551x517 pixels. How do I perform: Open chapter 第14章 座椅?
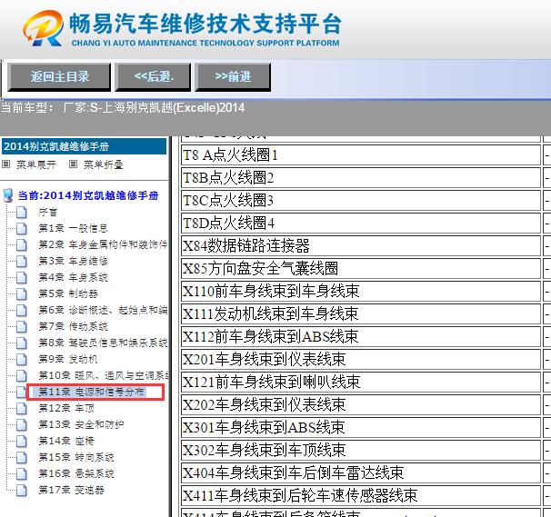pos(66,441)
